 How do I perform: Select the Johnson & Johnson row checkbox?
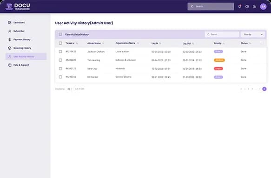pos(60,60)
